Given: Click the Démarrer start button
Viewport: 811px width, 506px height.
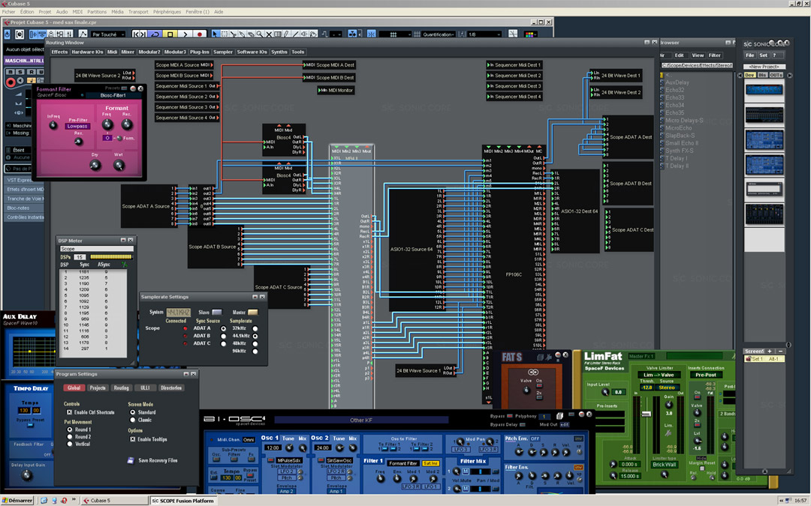Looking at the screenshot, I should click(x=17, y=500).
